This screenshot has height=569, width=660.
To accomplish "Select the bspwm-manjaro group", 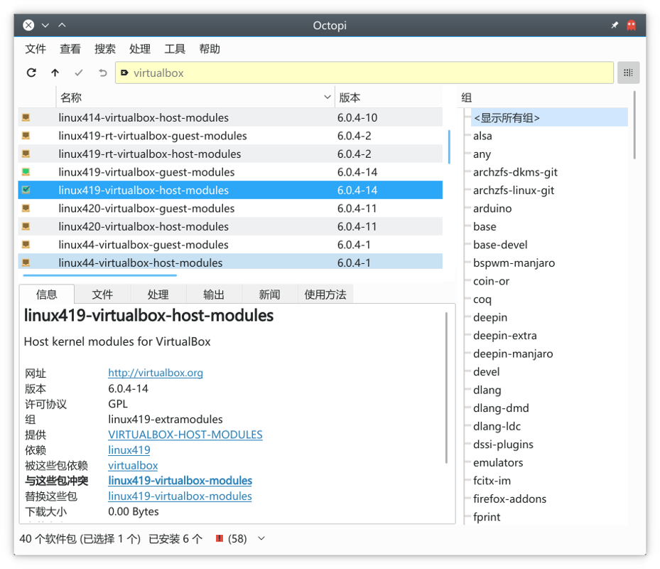I will tap(514, 262).
